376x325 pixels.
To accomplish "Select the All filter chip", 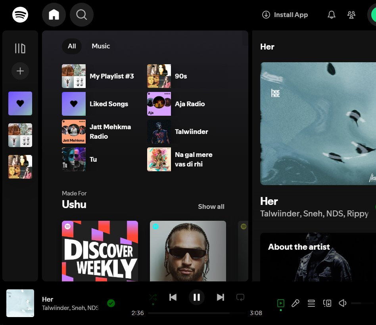I will coord(72,46).
